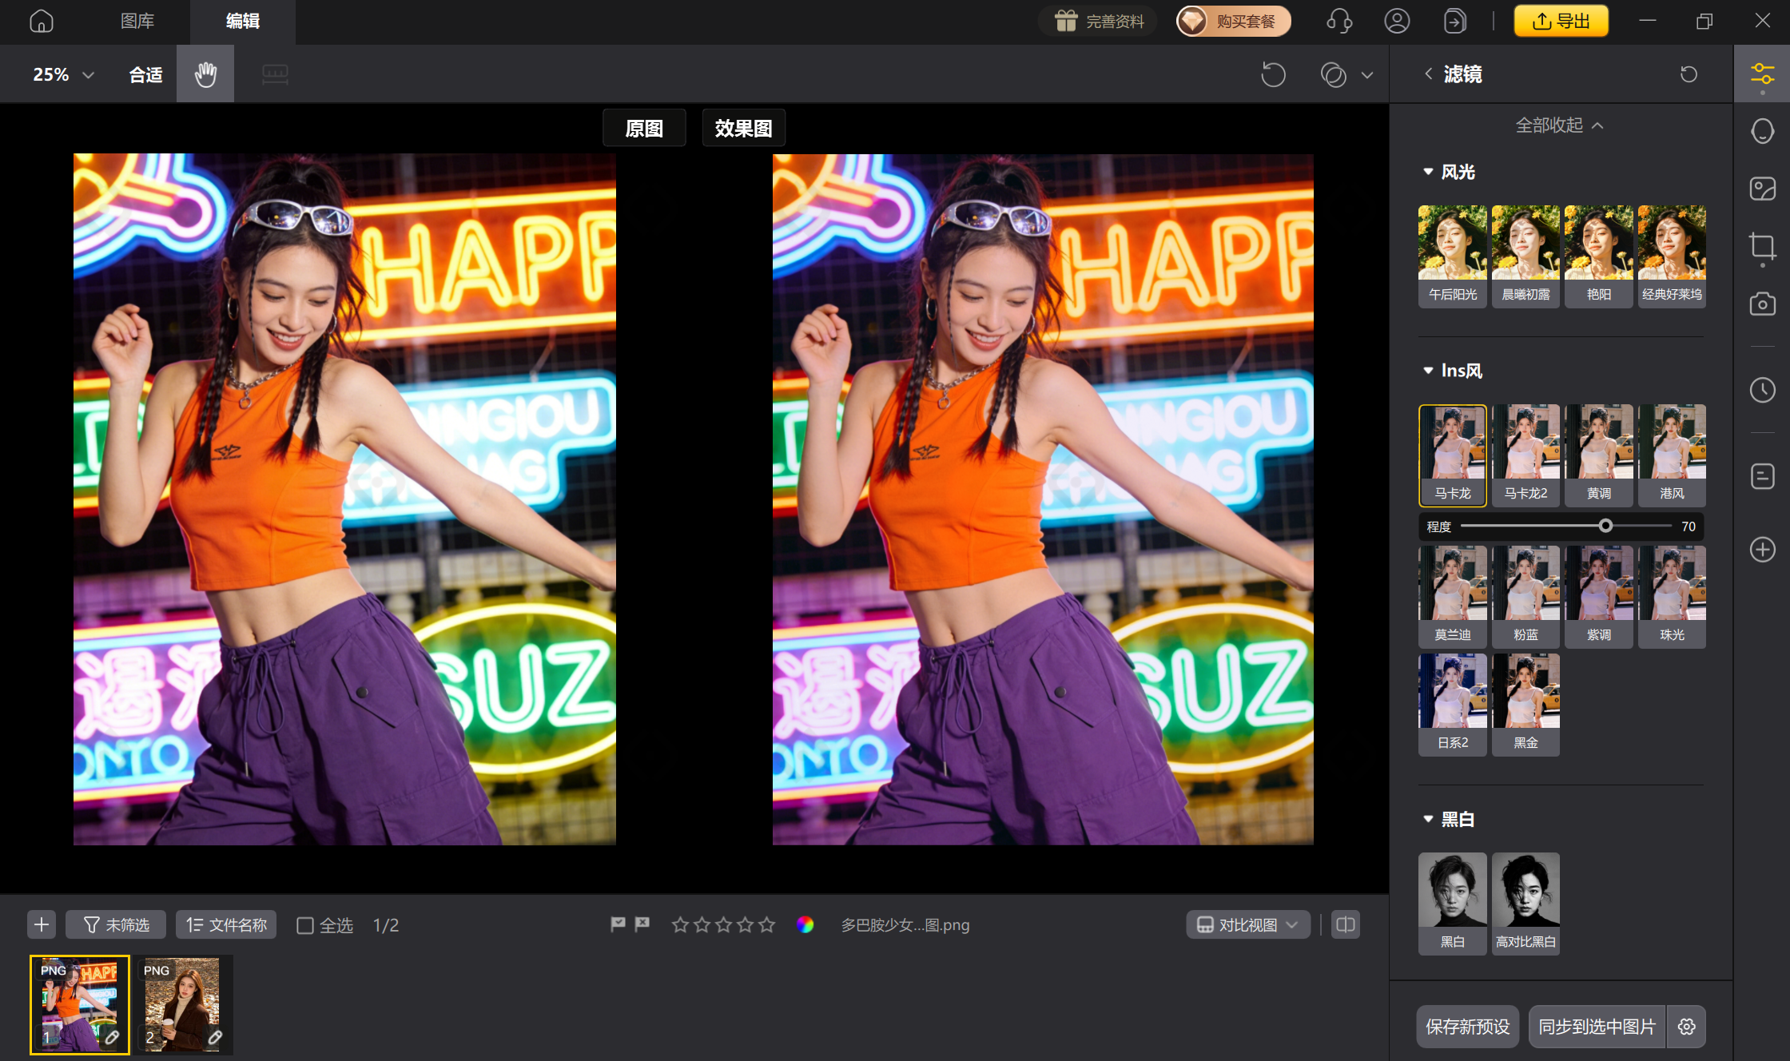
Task: Open the portrait face retouch panel
Action: tap(1762, 131)
